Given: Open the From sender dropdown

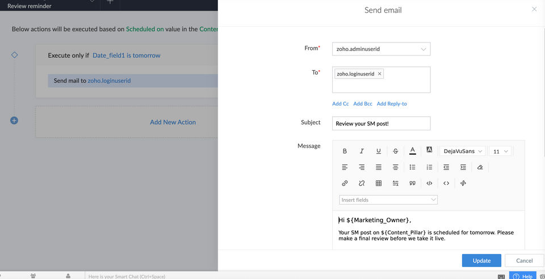Looking at the screenshot, I should (x=381, y=49).
